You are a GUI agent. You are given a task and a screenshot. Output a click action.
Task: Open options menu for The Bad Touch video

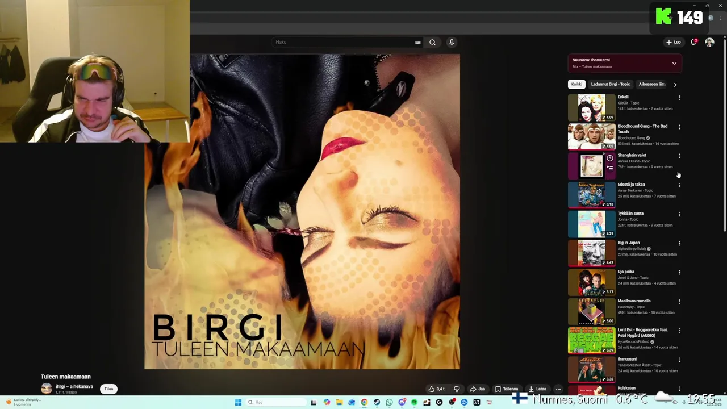[x=679, y=127]
